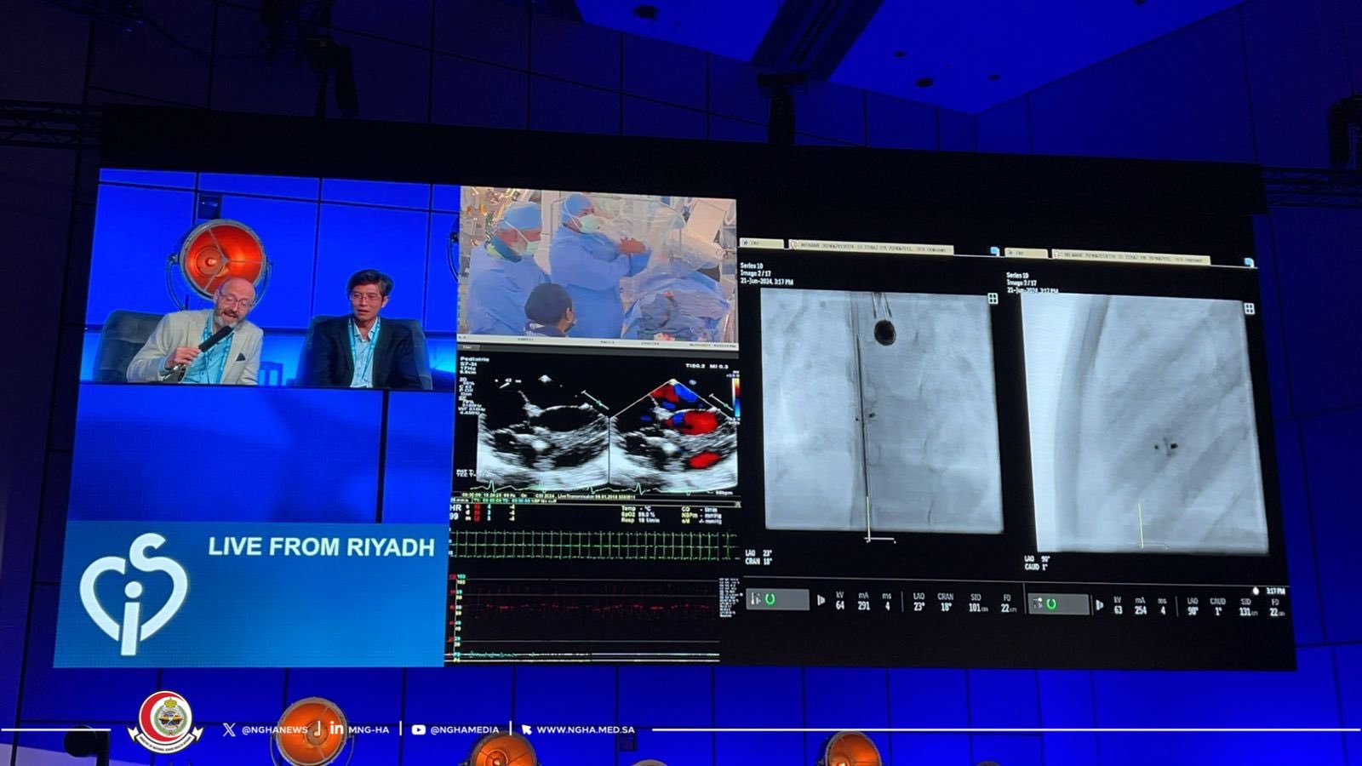This screenshot has height=766, width=1362.
Task: Click the cursor icon before WWW.NGHA.MED.SA
Action: click(x=526, y=729)
